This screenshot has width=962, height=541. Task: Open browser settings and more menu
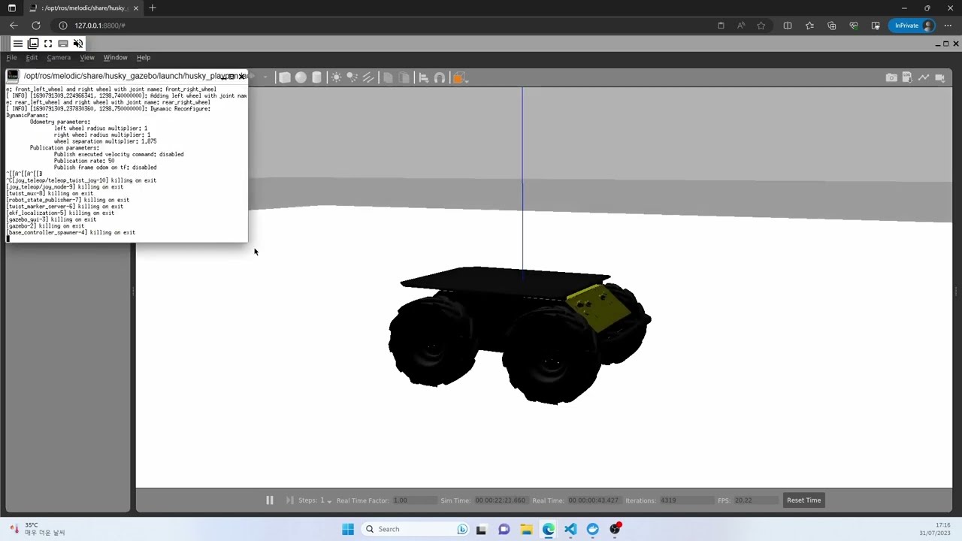(948, 26)
